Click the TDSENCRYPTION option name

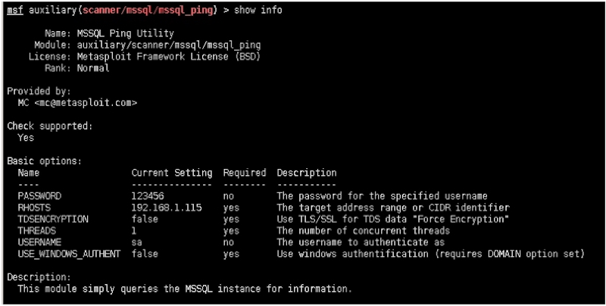[x=53, y=219]
